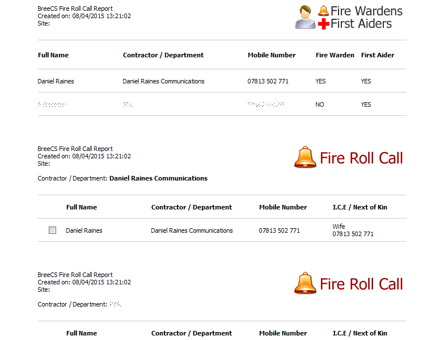Click the bold Daniel Raines Communications department heading

[158, 178]
